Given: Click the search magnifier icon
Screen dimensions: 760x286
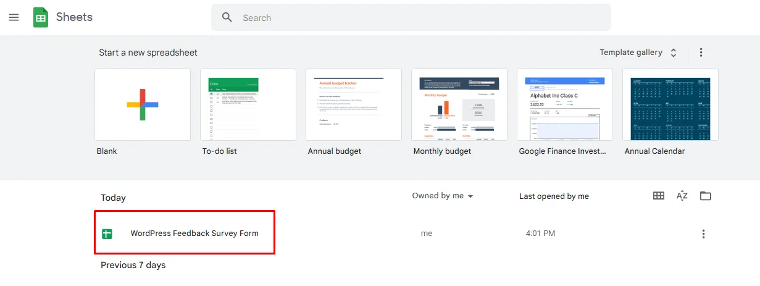Looking at the screenshot, I should pos(227,17).
